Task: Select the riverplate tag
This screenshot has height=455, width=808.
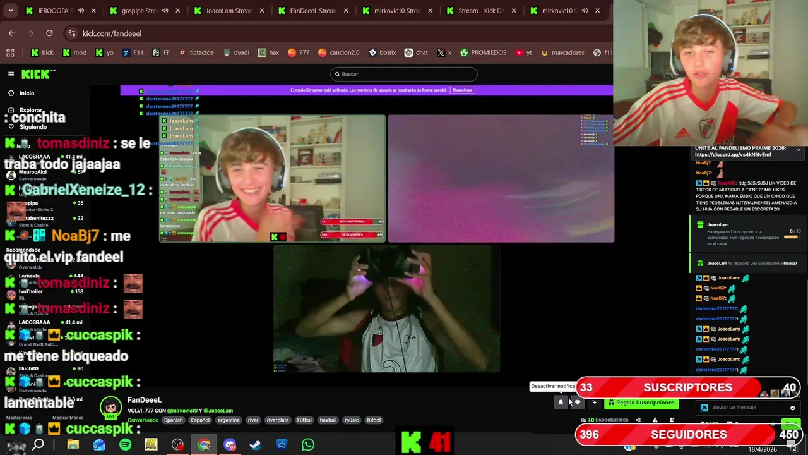Action: point(277,420)
